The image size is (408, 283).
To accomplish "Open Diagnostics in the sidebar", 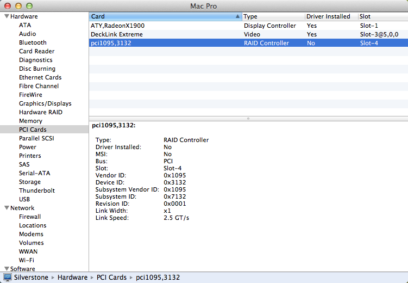I will (36, 60).
